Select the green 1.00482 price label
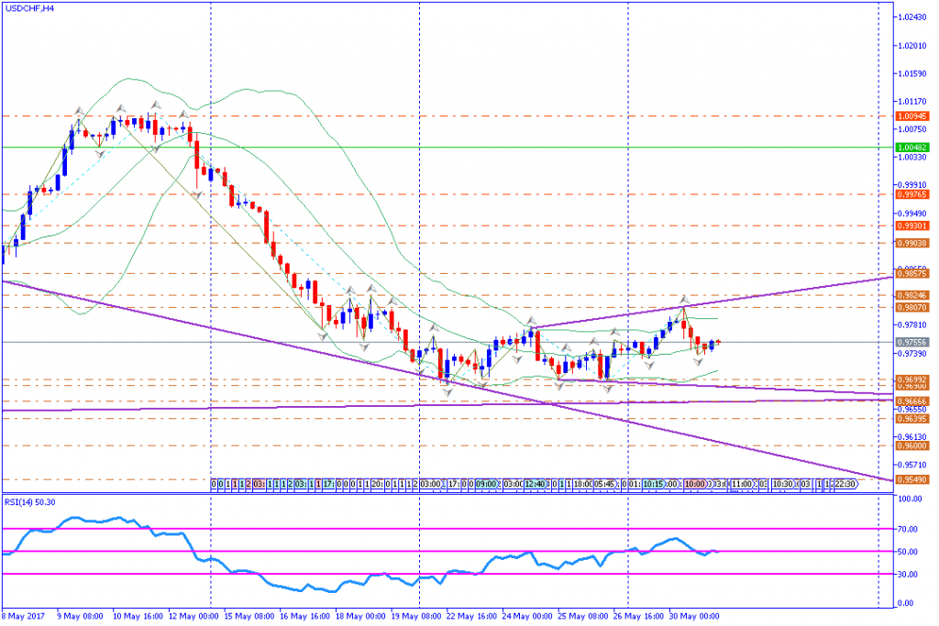The height and width of the screenshot is (626, 939). click(x=911, y=147)
